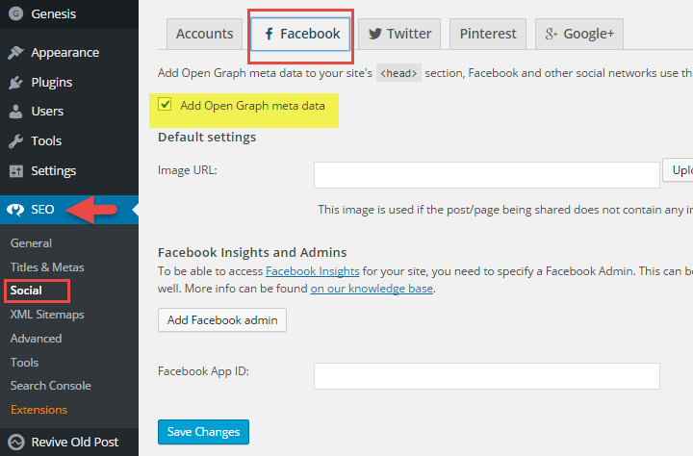Open XML Sitemaps submenu
Viewport: 693px width, 456px height.
tap(47, 315)
